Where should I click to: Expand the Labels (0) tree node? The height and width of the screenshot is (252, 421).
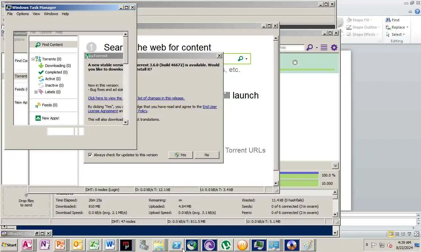[36, 92]
